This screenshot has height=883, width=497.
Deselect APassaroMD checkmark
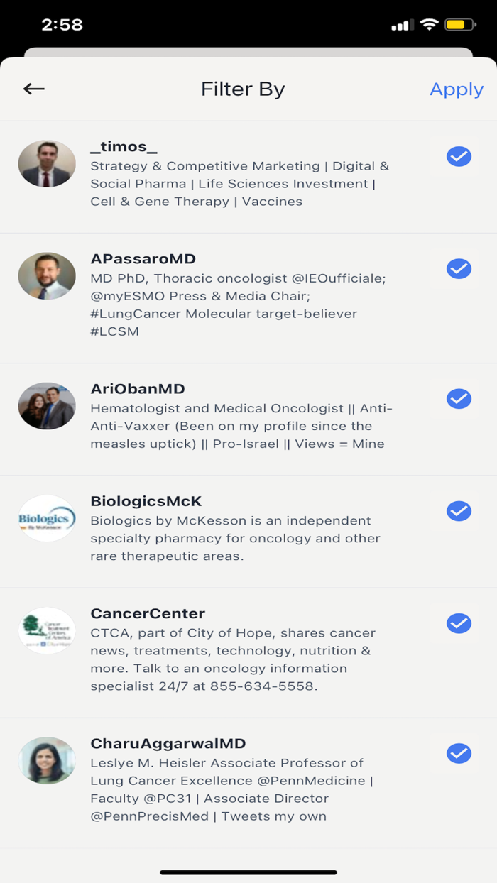[x=459, y=268]
